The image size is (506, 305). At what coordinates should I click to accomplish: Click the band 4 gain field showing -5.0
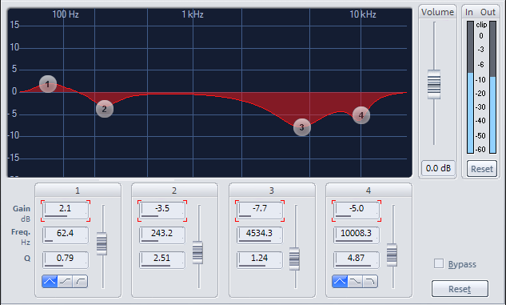click(357, 211)
